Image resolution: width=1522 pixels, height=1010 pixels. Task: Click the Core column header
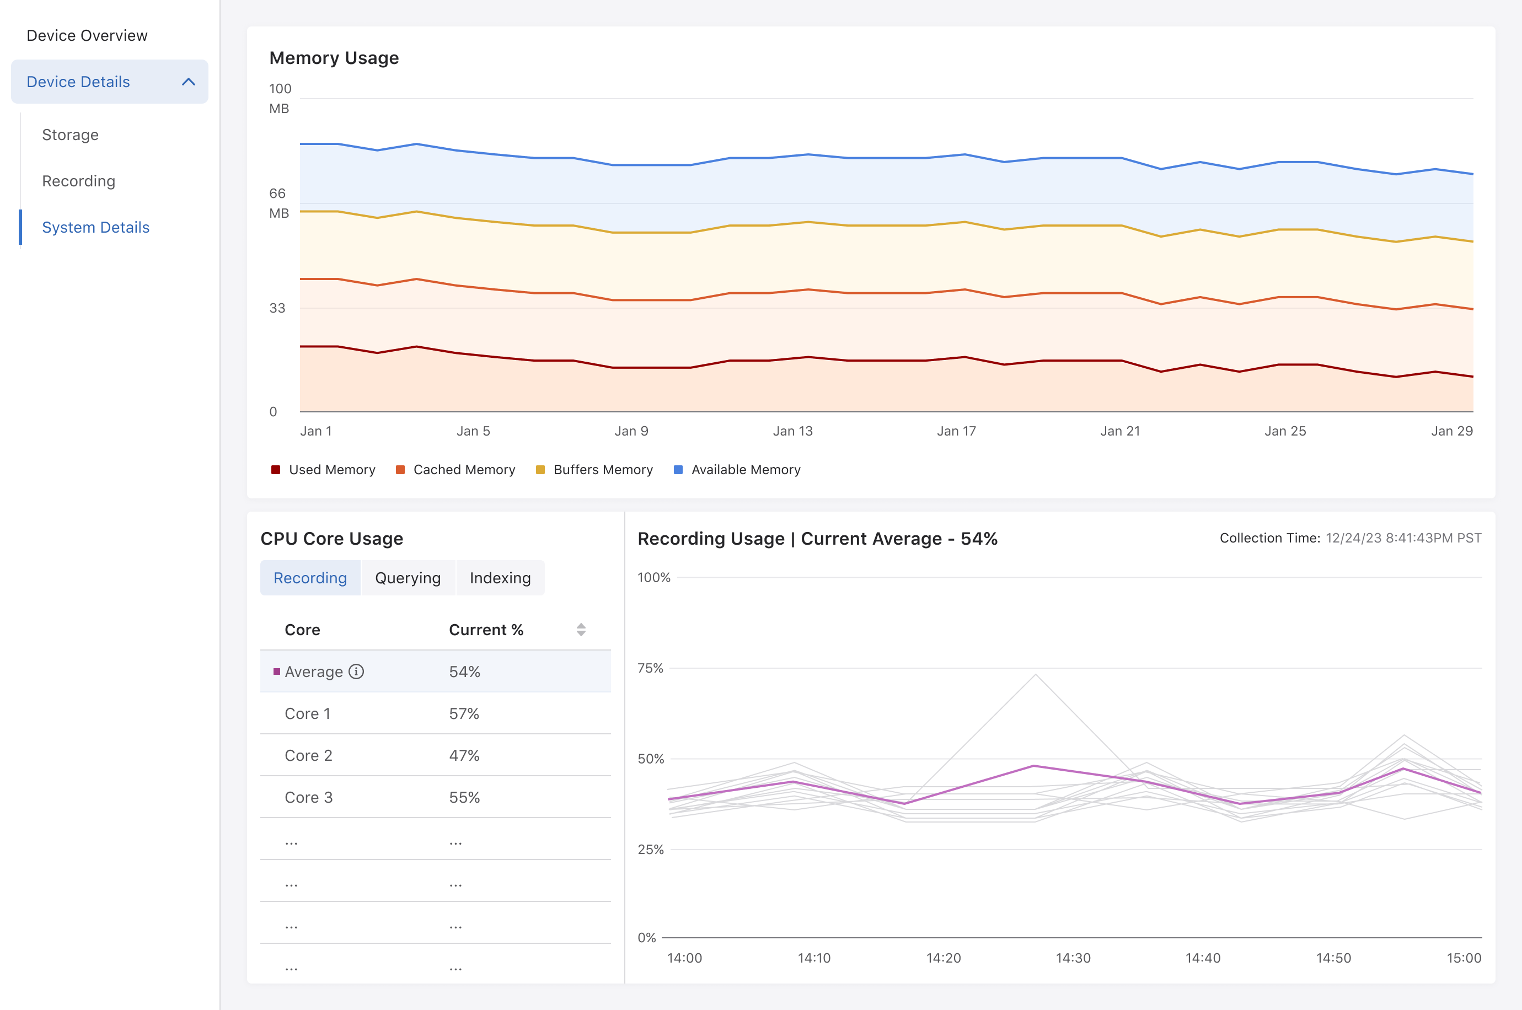click(x=302, y=630)
